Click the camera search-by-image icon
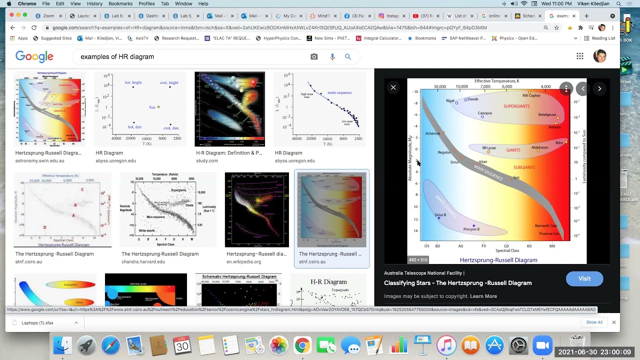The width and height of the screenshot is (640, 360). [x=314, y=56]
